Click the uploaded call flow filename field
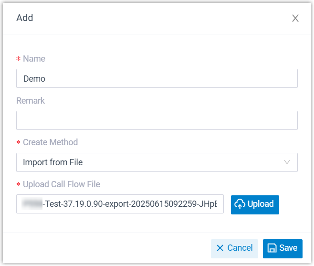The width and height of the screenshot is (314, 266). 120,204
